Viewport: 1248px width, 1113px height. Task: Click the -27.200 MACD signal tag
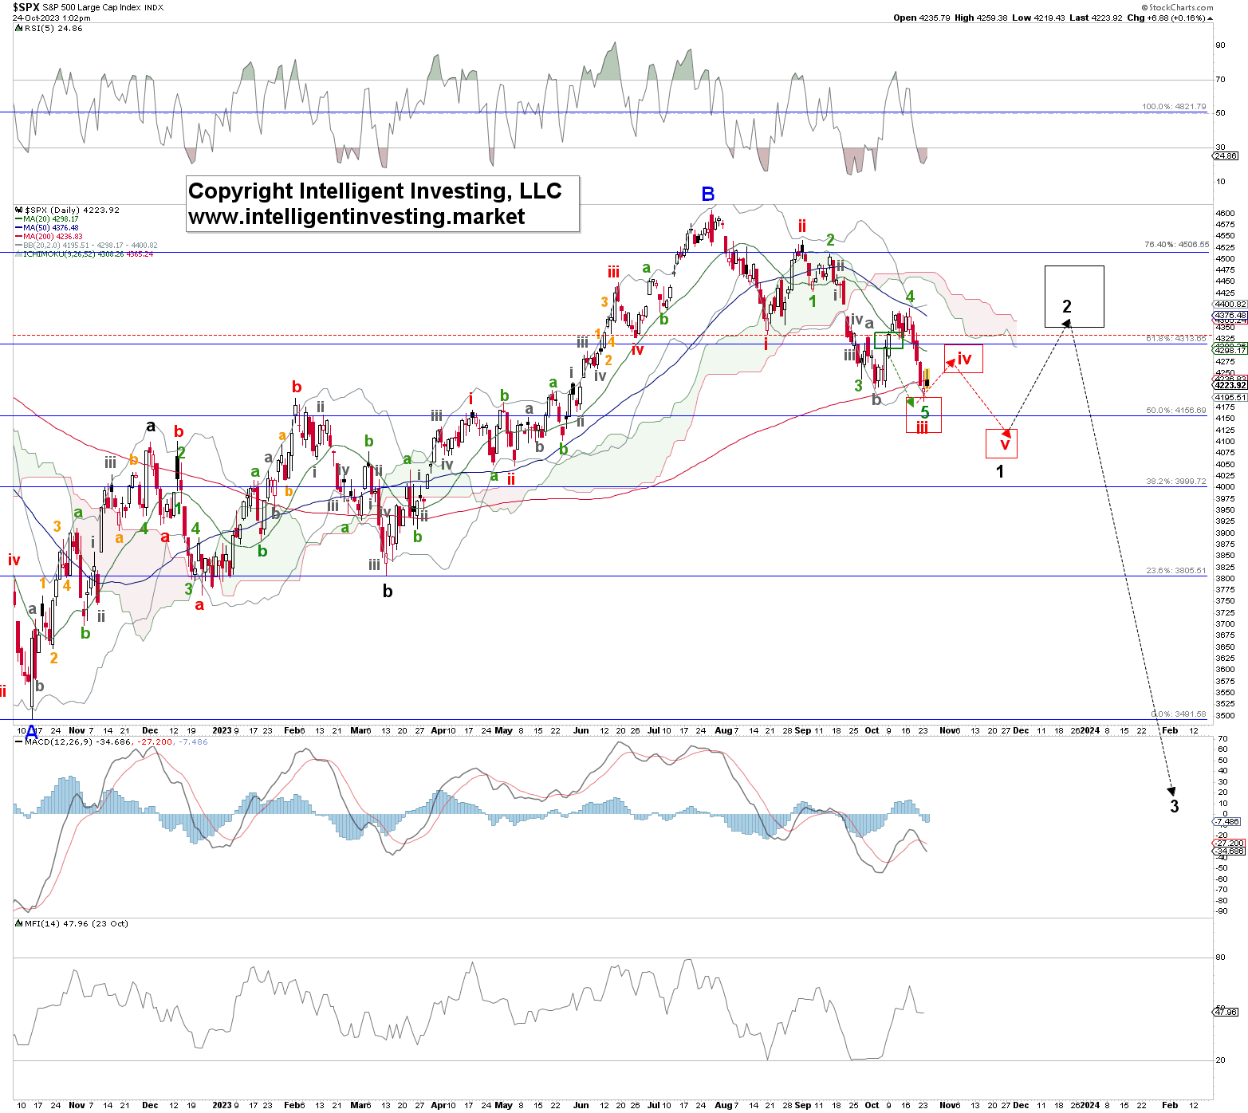pyautogui.click(x=1229, y=843)
